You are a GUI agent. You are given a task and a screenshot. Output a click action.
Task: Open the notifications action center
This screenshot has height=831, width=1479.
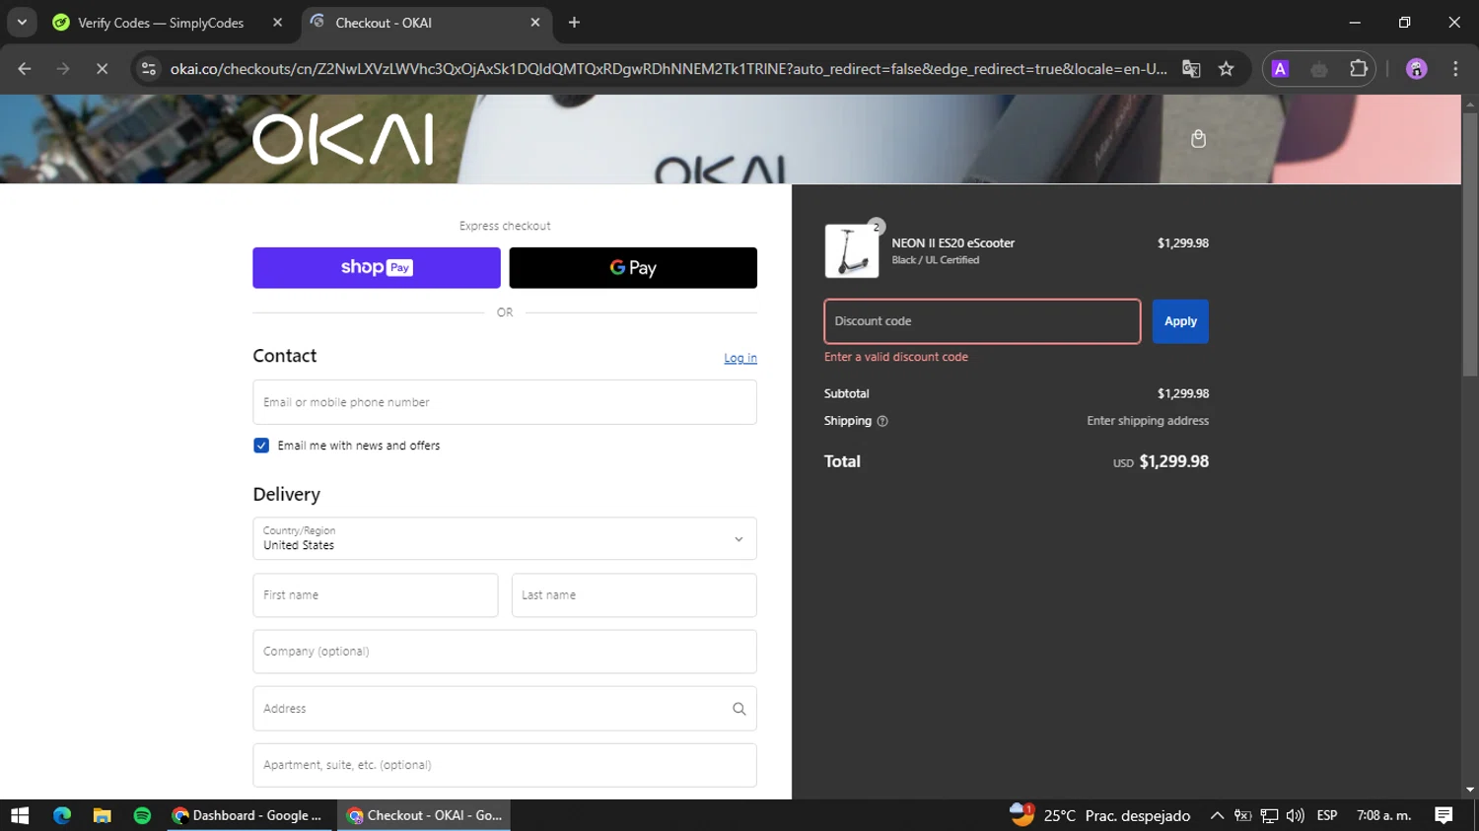[x=1444, y=815]
